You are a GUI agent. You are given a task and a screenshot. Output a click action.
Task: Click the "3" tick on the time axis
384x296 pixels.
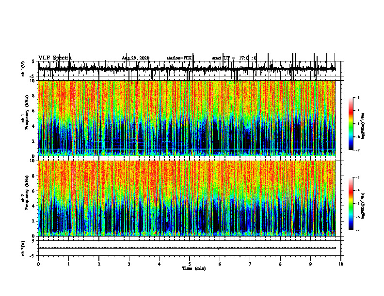[x=129, y=264]
